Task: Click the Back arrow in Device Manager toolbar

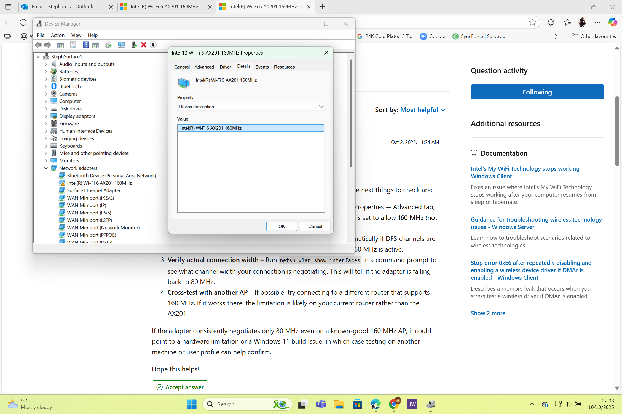Action: point(38,45)
